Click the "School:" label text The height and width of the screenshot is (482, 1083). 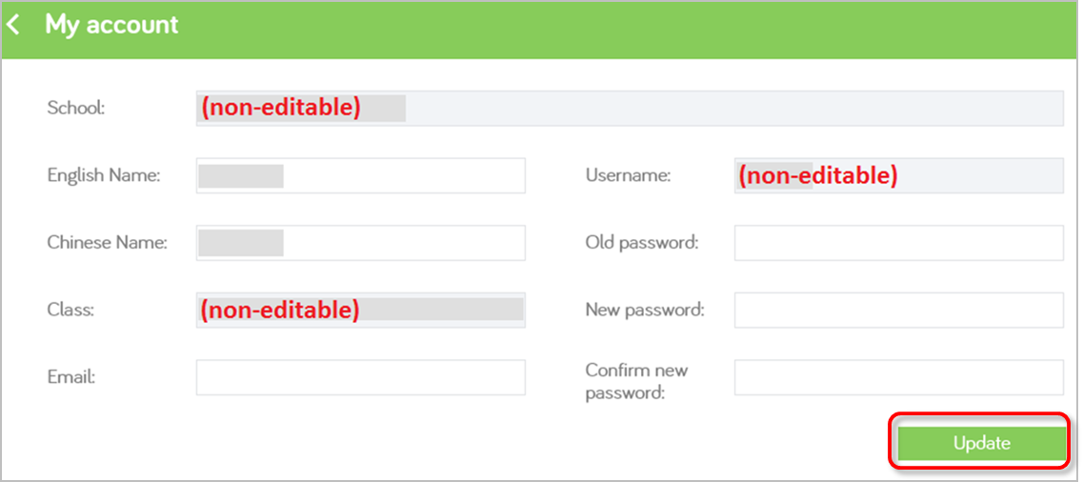76,109
